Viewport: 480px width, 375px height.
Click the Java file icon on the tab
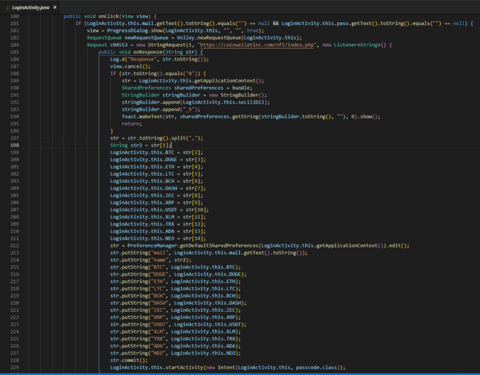tap(7, 7)
